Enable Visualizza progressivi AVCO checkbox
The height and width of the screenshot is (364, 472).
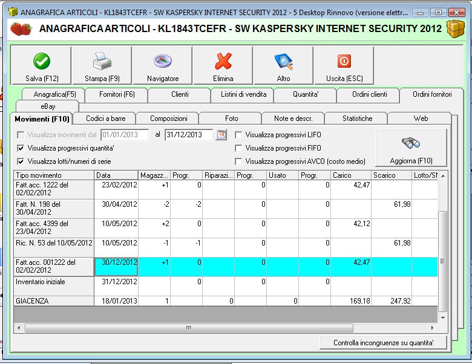[238, 161]
